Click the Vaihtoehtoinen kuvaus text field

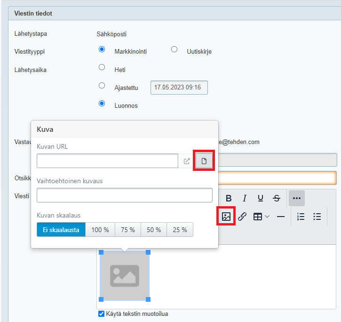point(125,195)
